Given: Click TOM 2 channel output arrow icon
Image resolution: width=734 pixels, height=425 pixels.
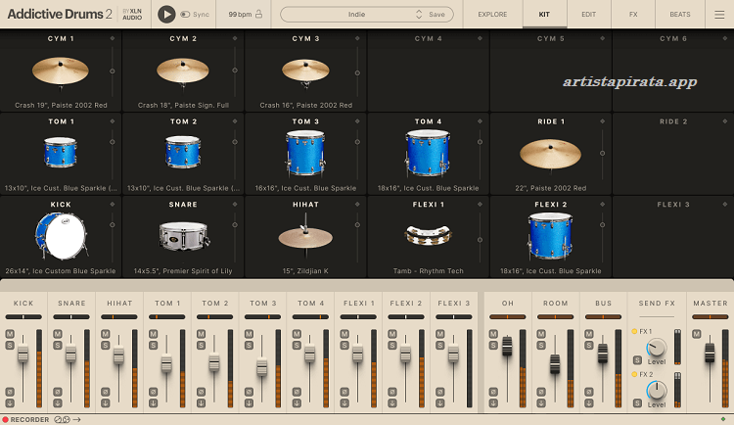Looking at the screenshot, I should pos(202,403).
